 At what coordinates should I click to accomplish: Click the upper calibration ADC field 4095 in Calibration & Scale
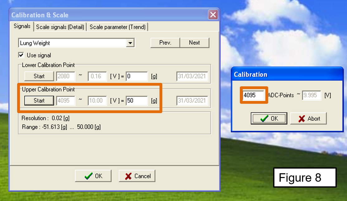pyautogui.click(x=65, y=100)
